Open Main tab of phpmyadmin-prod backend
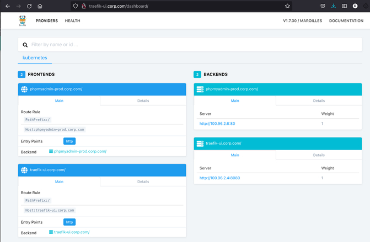This screenshot has height=242, width=370. (x=235, y=101)
